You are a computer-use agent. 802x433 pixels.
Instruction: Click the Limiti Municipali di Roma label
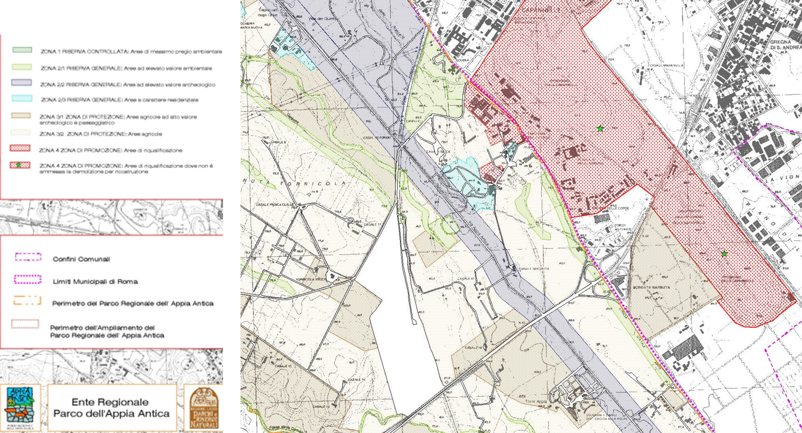click(95, 281)
